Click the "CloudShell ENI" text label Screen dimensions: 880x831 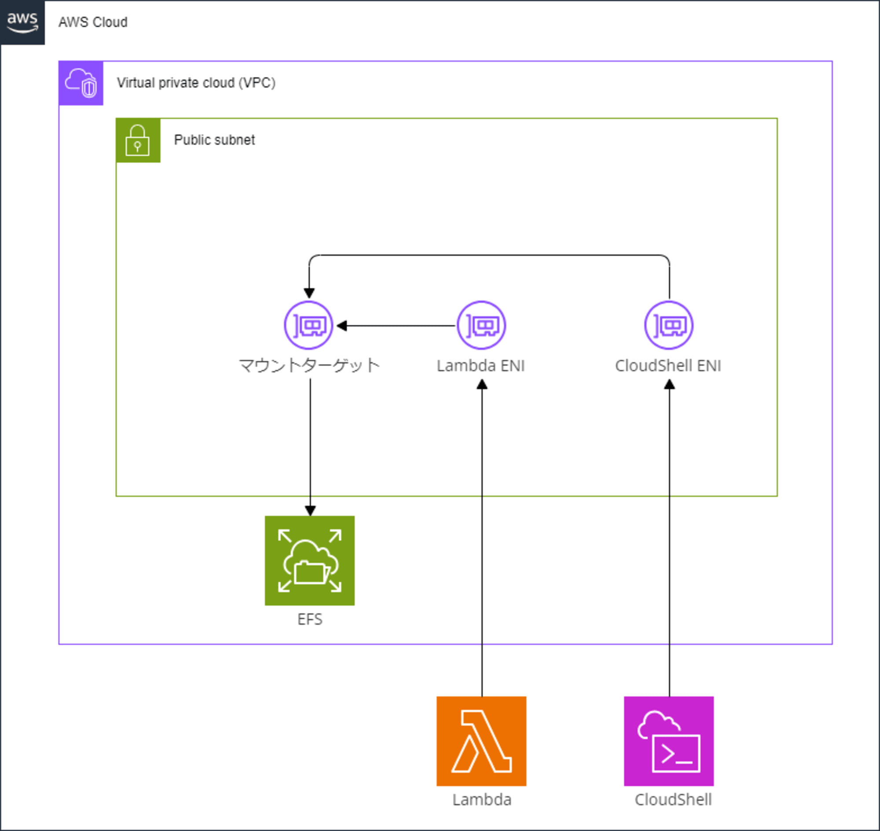668,366
